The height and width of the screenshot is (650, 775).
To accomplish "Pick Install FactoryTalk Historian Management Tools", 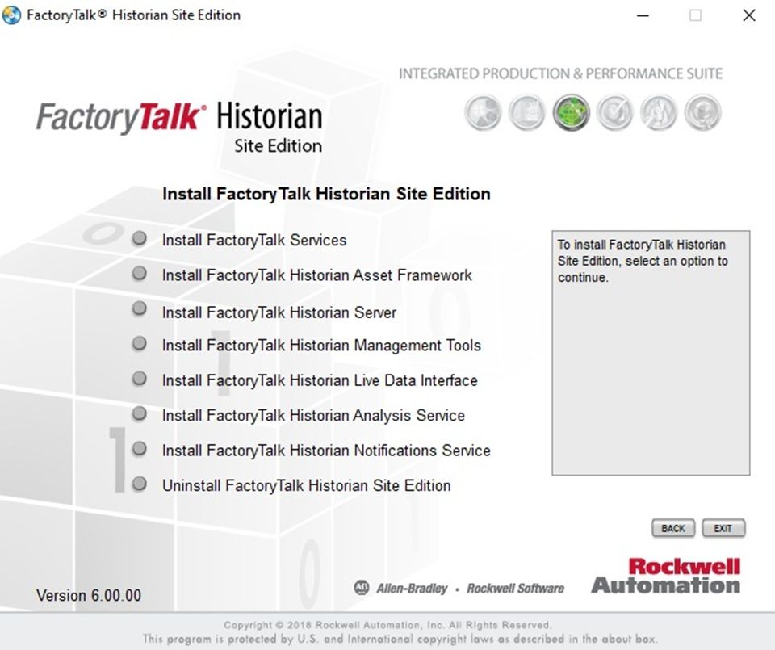I will (x=321, y=345).
